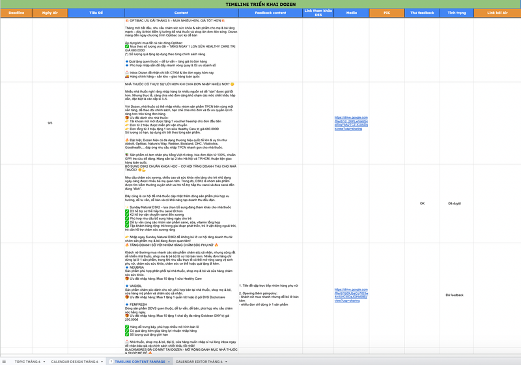Open the Drive media link in Đã feedback row

point(351,295)
